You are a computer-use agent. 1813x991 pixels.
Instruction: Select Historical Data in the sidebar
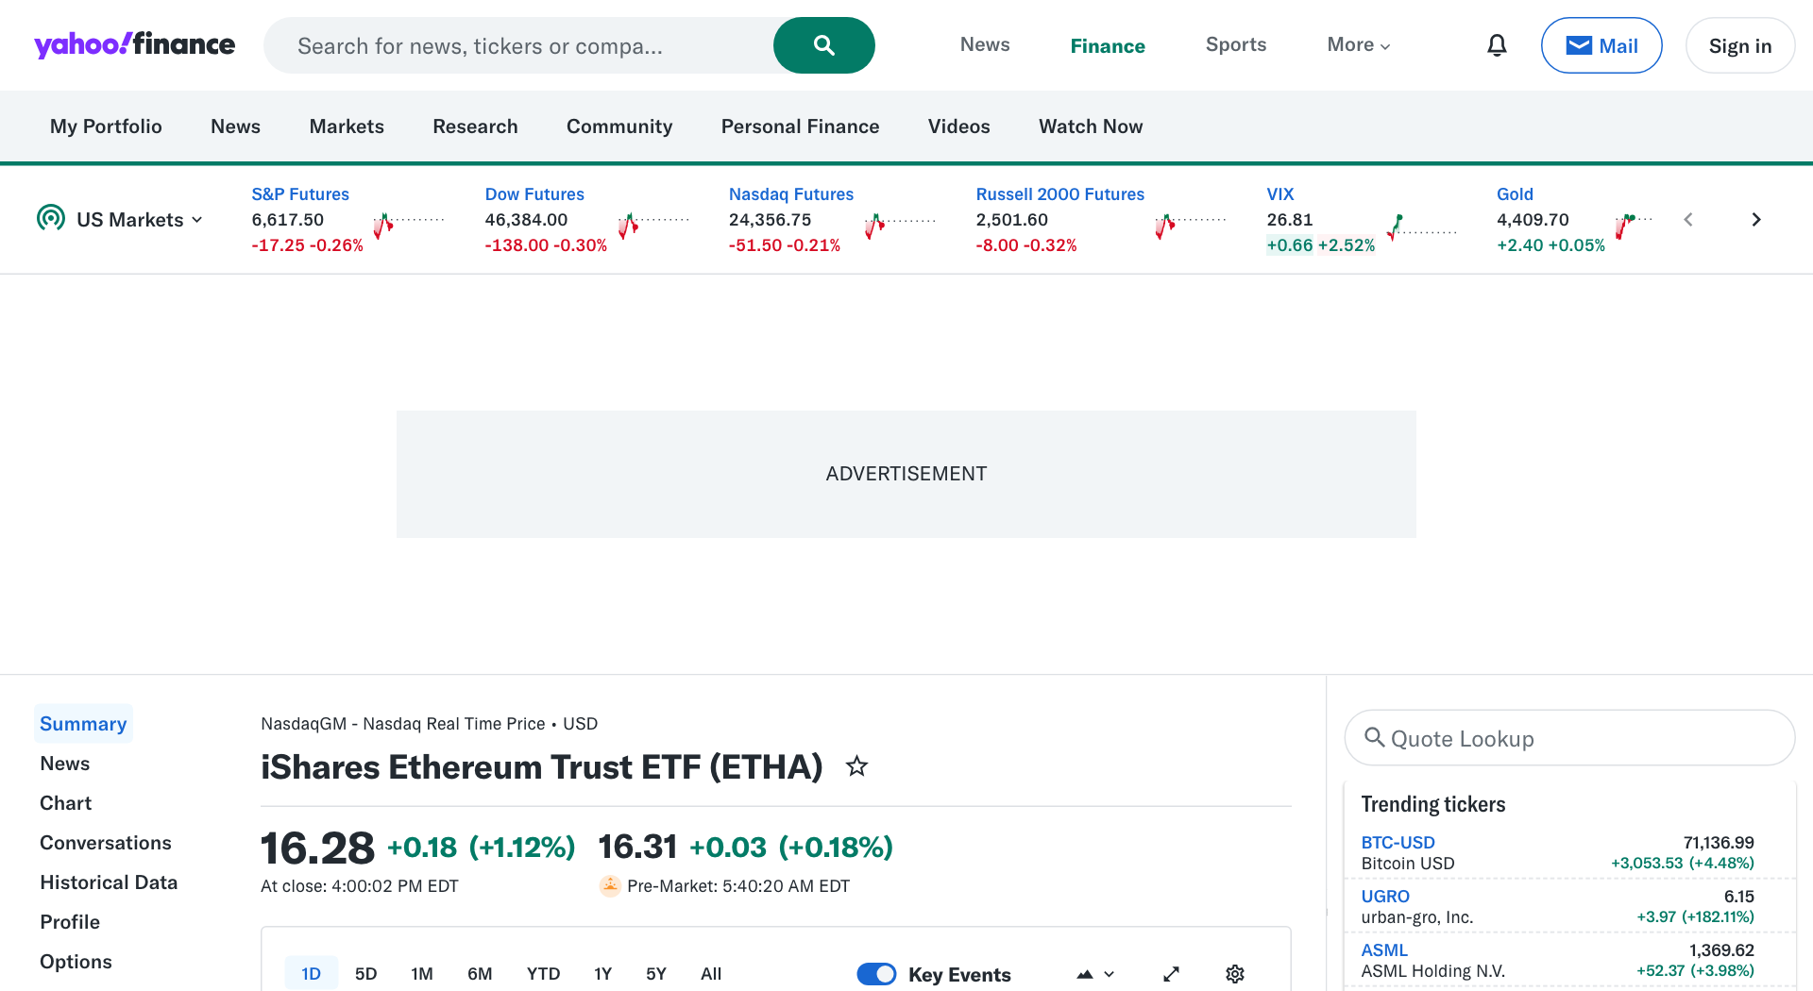coord(109,882)
